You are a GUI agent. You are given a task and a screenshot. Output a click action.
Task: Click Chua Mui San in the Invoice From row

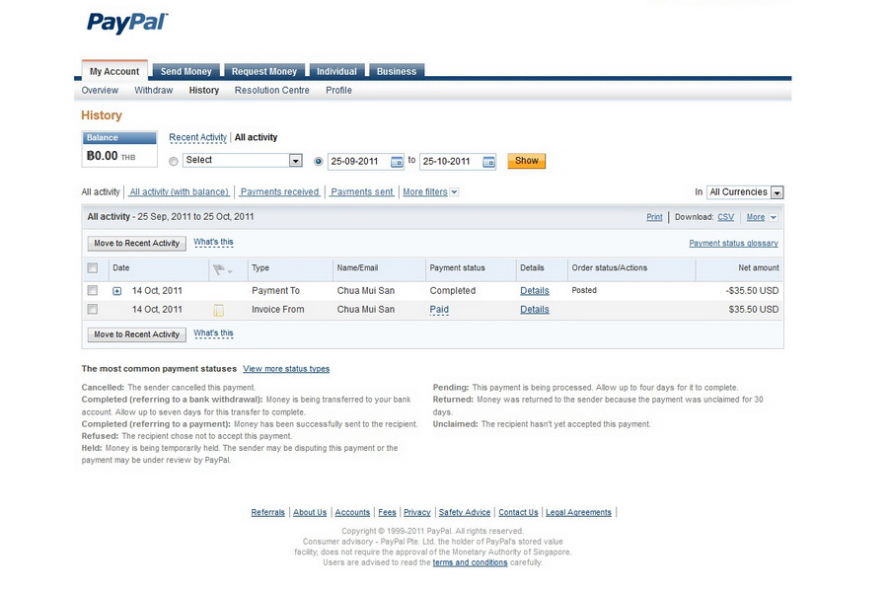tap(366, 310)
